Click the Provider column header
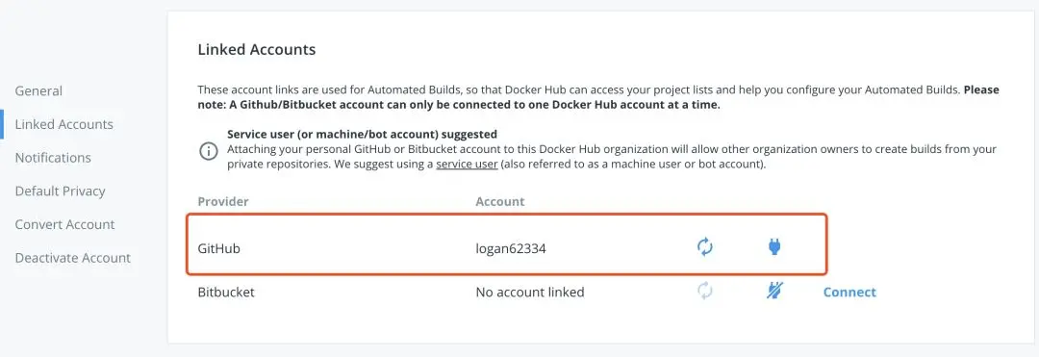This screenshot has height=357, width=1039. pos(222,201)
